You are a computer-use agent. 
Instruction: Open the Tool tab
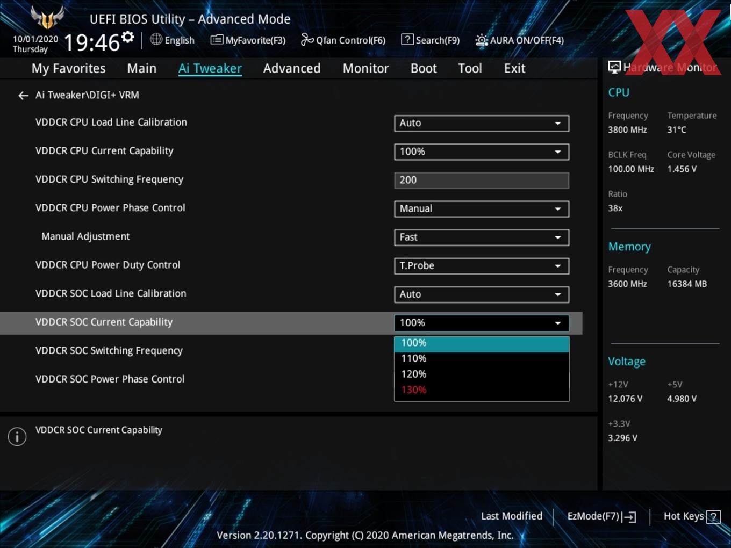click(470, 68)
